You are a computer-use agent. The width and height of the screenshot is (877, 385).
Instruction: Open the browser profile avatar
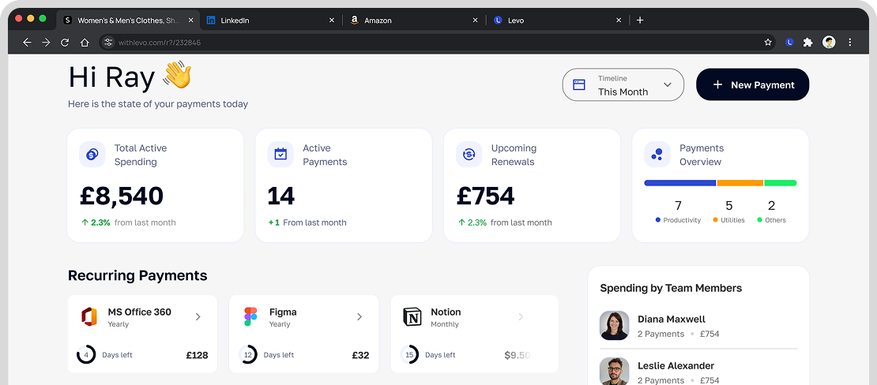829,42
